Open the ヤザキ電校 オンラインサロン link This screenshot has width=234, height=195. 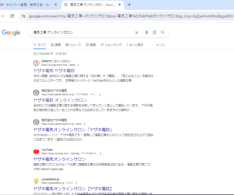pyautogui.click(x=60, y=100)
